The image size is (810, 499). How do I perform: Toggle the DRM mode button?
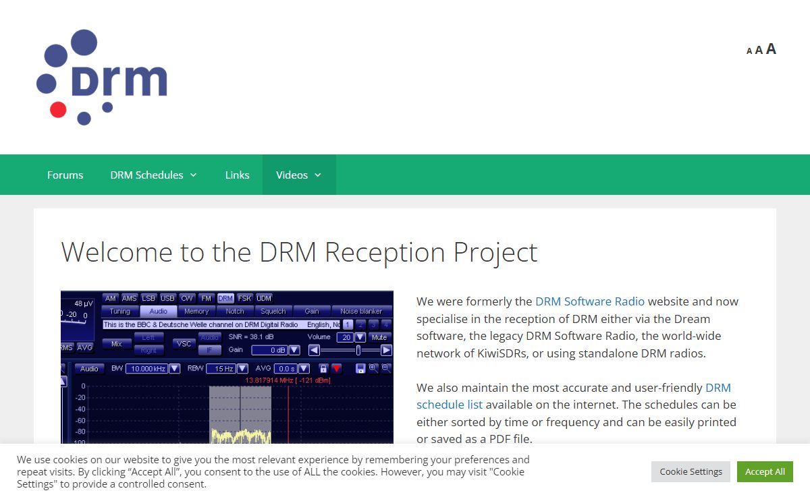225,298
